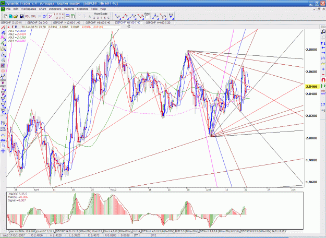Click the blue left arrow on right sidebar

(323, 48)
